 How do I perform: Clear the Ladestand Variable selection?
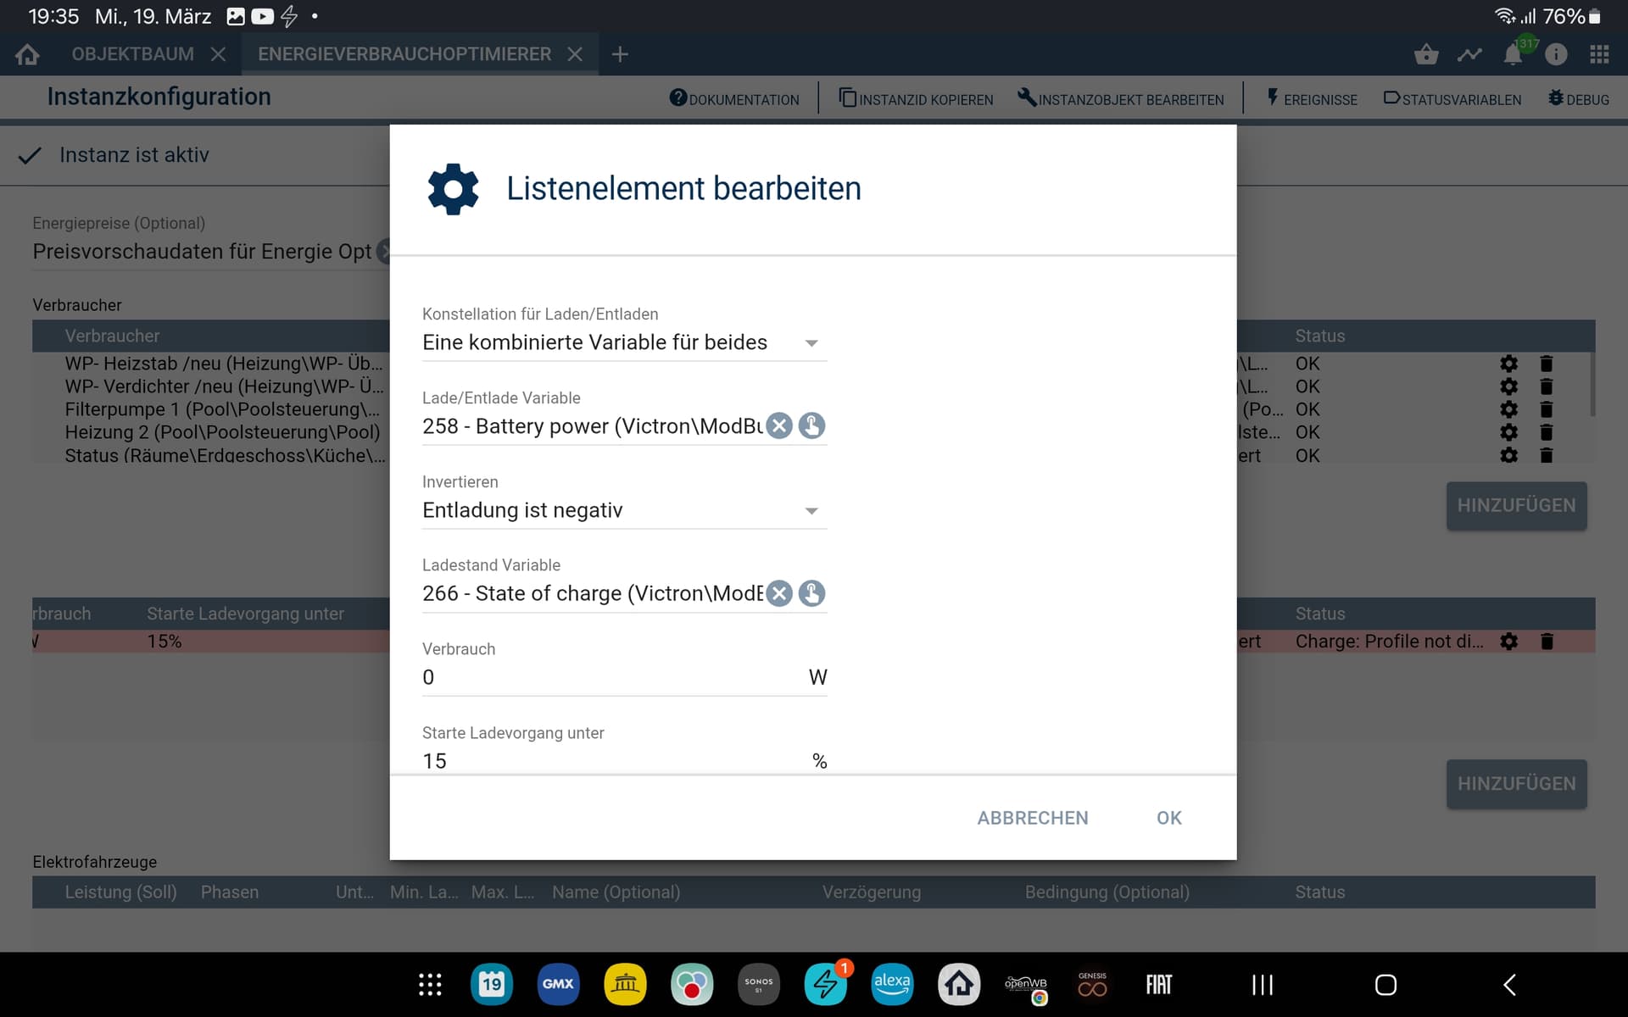[x=779, y=593]
